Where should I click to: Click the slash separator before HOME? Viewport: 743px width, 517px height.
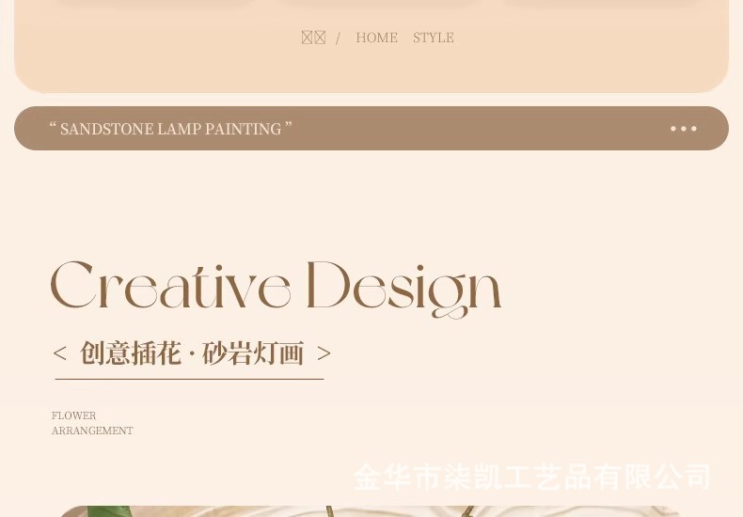[x=338, y=38]
